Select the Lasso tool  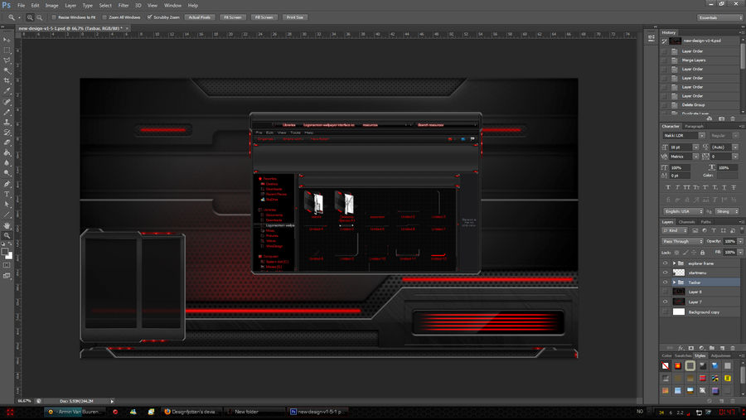pyautogui.click(x=7, y=60)
